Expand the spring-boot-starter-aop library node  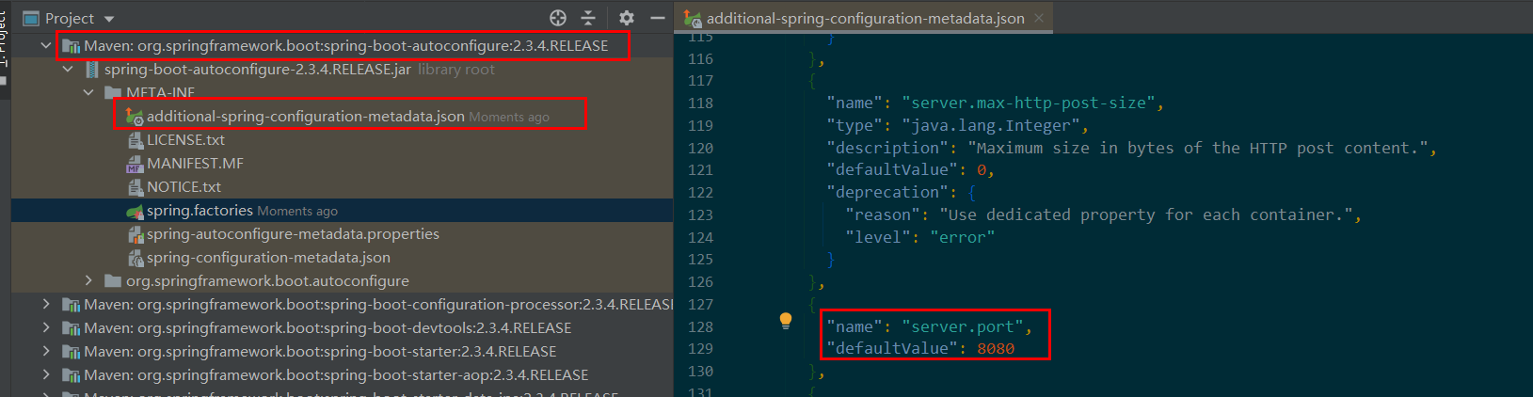pyautogui.click(x=46, y=374)
